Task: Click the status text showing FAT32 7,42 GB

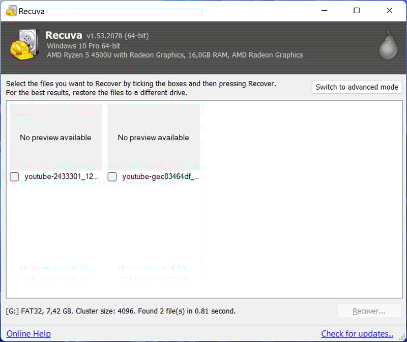Action: pos(121,311)
